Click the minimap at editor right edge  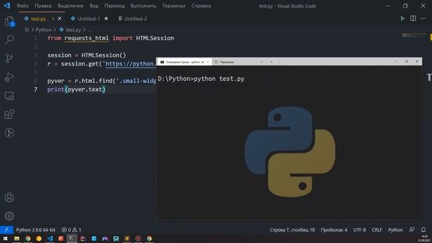pos(414,35)
